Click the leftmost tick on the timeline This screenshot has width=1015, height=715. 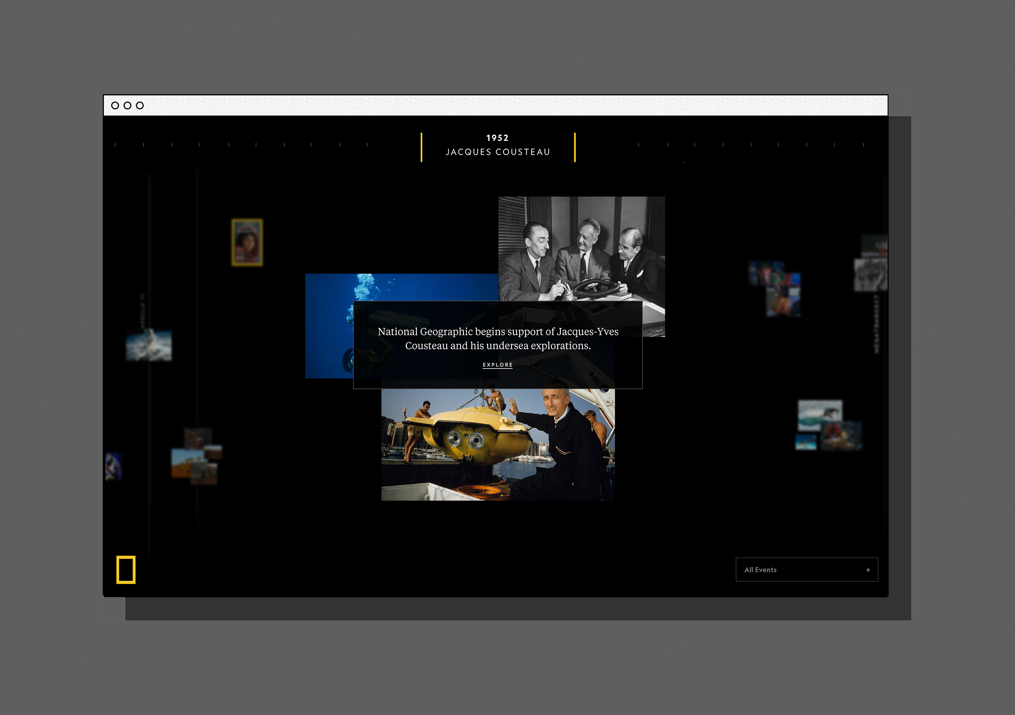(115, 144)
